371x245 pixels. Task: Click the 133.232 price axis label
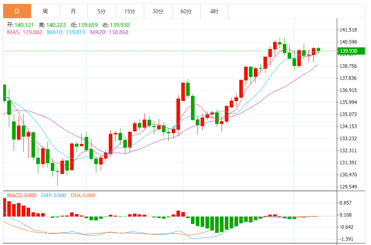pyautogui.click(x=348, y=138)
